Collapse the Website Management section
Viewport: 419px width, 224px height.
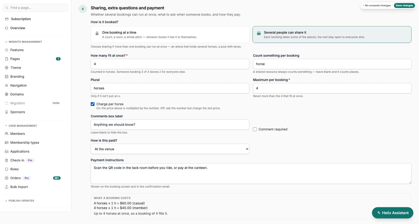(24, 42)
